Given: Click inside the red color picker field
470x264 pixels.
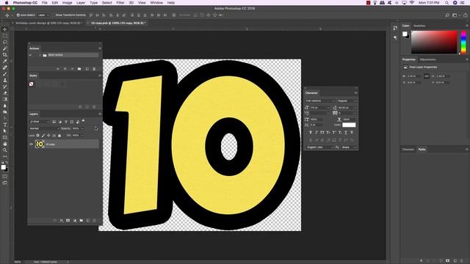Looking at the screenshot, I should (434, 43).
